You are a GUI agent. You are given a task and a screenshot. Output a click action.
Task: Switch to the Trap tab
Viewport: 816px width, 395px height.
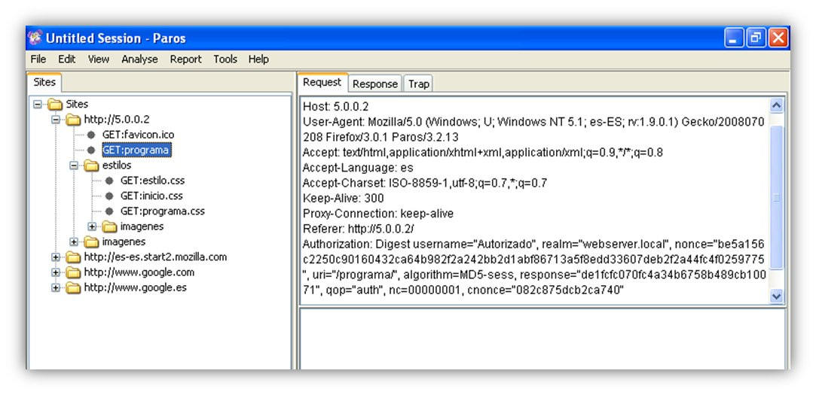[x=418, y=84]
